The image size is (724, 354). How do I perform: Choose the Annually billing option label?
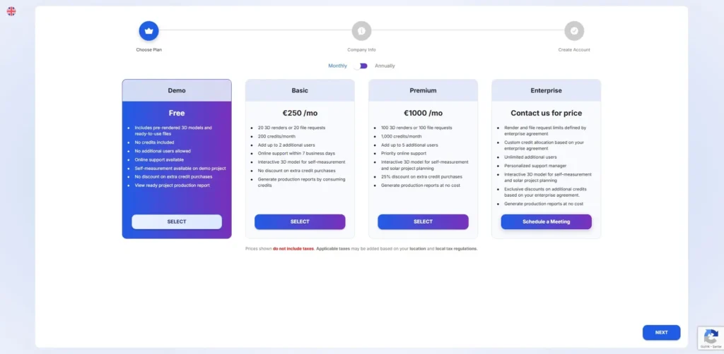tap(385, 66)
